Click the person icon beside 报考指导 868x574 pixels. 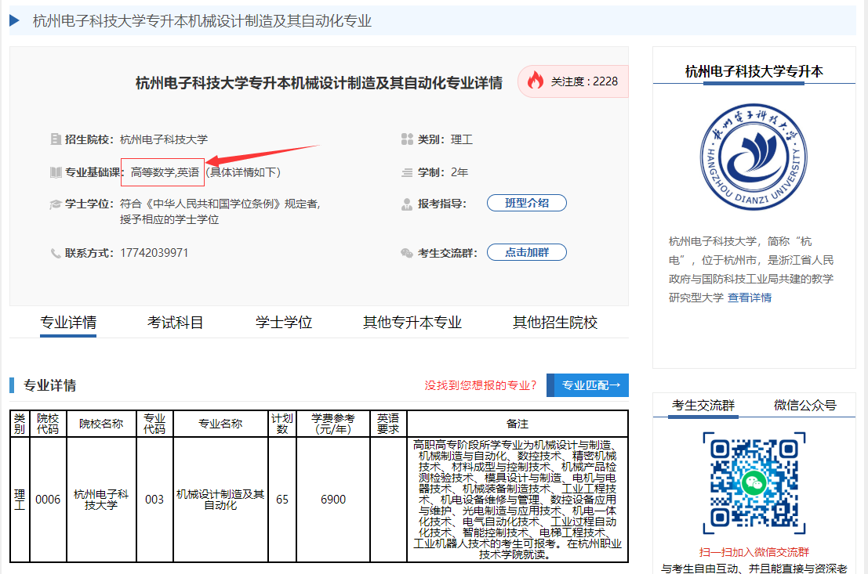tap(407, 203)
